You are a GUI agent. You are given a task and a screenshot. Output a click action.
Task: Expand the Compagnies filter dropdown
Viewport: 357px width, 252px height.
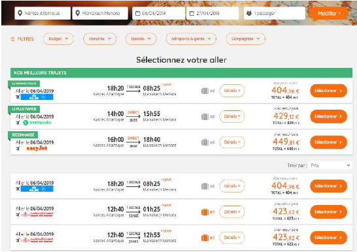point(245,39)
